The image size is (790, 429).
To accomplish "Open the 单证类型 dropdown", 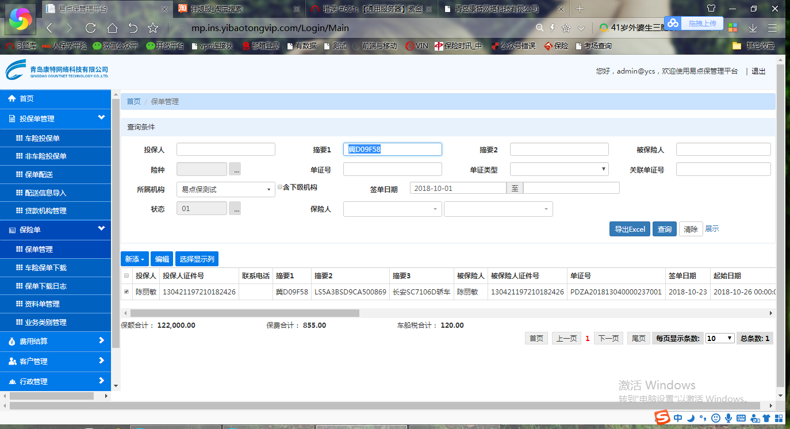I will pyautogui.click(x=559, y=169).
